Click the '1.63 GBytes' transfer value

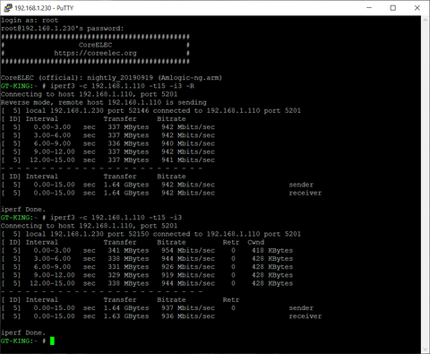[126, 316]
